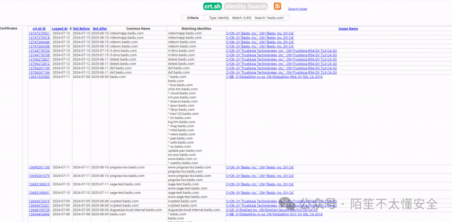The image size is (452, 222).
Task: Select matching identity *.cloud.baidu.com
Action: click(x=182, y=93)
